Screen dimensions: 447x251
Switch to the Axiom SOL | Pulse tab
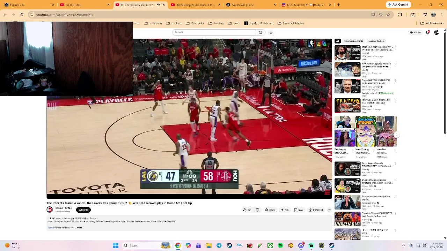point(251,5)
